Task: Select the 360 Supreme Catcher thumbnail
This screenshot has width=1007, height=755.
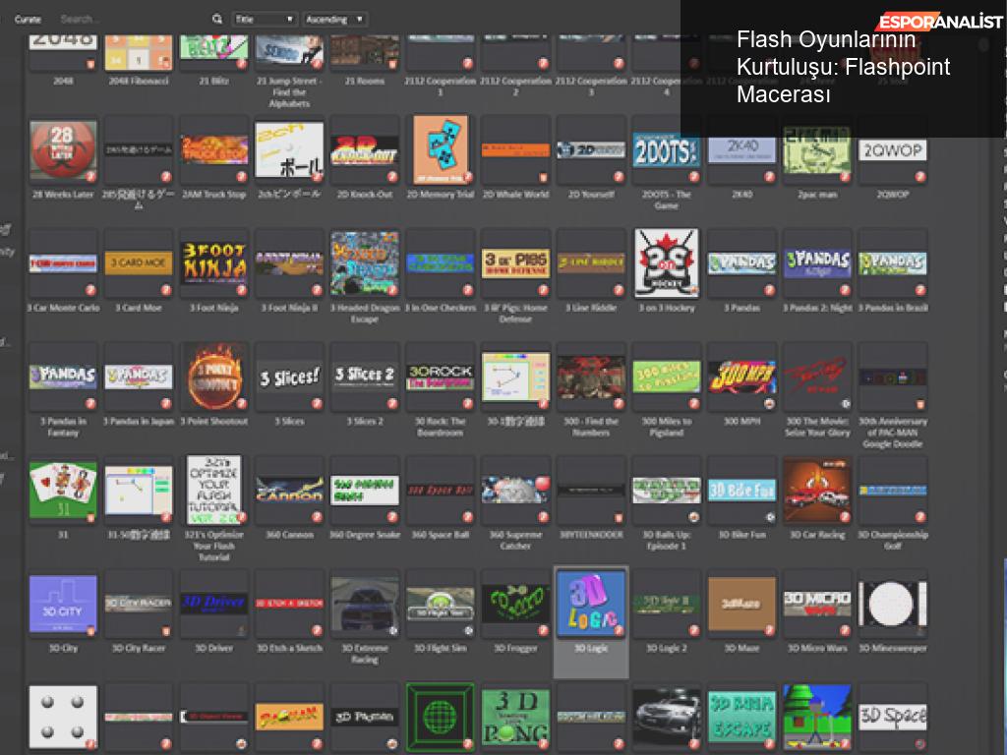Action: click(x=515, y=491)
